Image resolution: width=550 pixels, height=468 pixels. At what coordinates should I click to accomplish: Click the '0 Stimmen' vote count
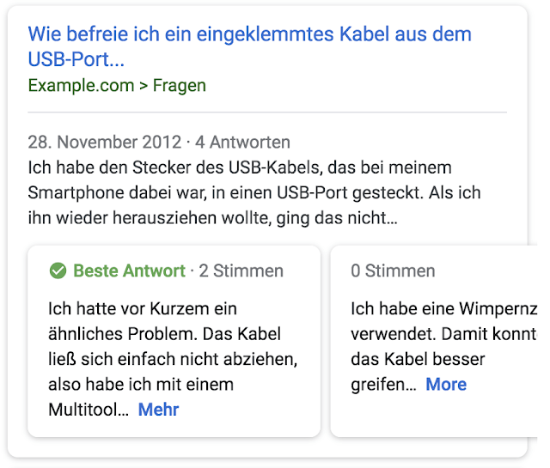(x=393, y=271)
